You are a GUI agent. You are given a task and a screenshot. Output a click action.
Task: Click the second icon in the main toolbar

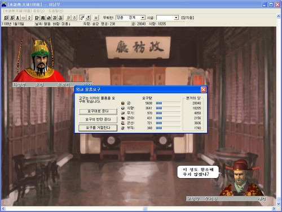pyautogui.click(x=12, y=18)
